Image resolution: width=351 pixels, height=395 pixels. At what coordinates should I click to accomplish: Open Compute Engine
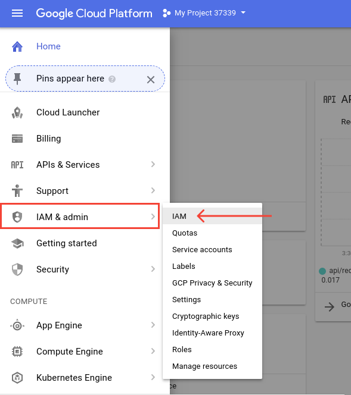coord(69,352)
